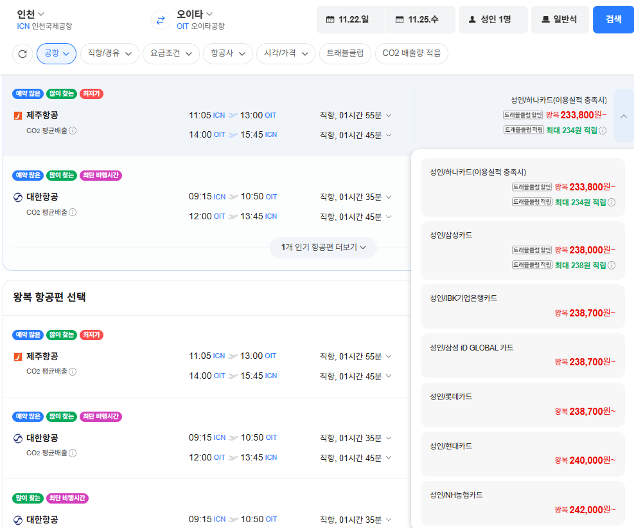Image resolution: width=634 pixels, height=528 pixels.
Task: Open 요금조건 filter dropdown
Action: tap(171, 53)
